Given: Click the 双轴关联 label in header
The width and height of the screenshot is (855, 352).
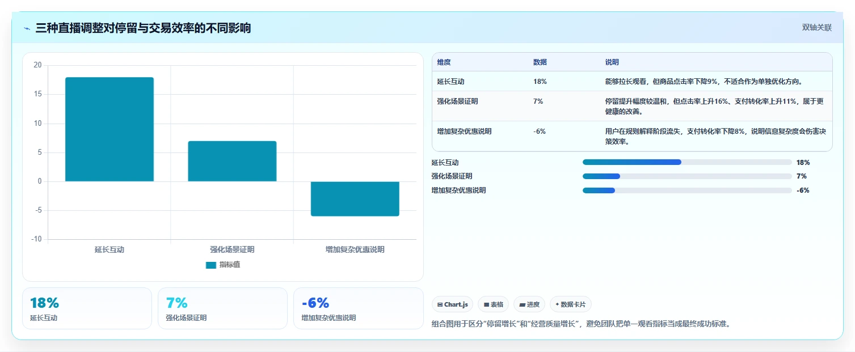Looking at the screenshot, I should coord(816,28).
